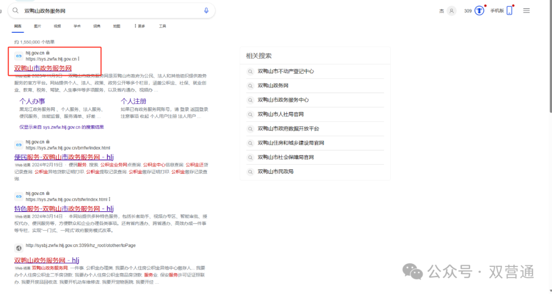Expand the 更多 menu in the tab bar
Screen dimensions: 552x294
(140, 26)
